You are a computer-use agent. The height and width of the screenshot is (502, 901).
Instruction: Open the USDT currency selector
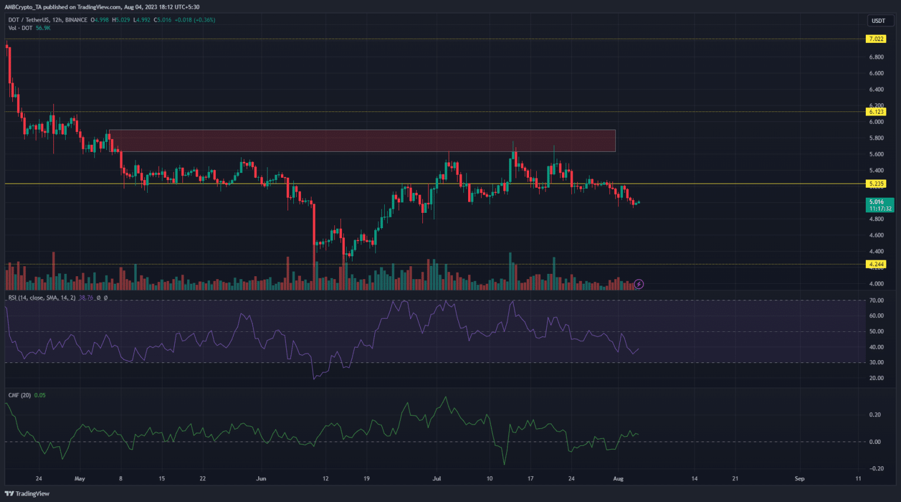[x=878, y=21]
